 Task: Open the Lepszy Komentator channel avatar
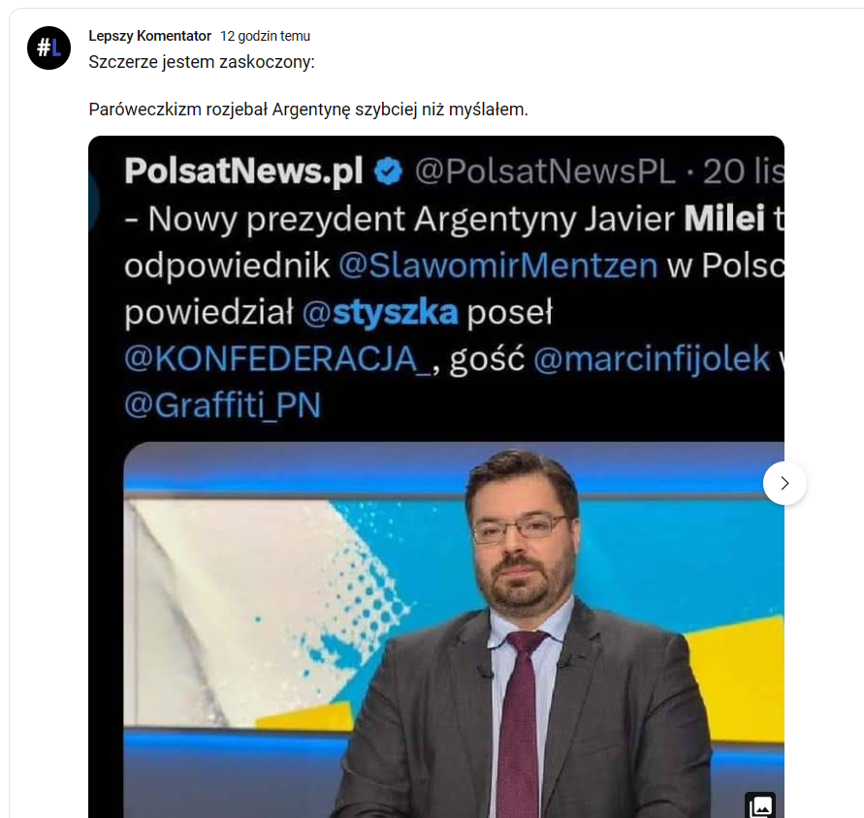[x=49, y=47]
